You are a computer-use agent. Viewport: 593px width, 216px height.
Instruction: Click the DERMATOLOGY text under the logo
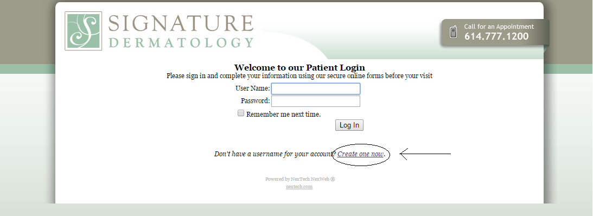[181, 42]
